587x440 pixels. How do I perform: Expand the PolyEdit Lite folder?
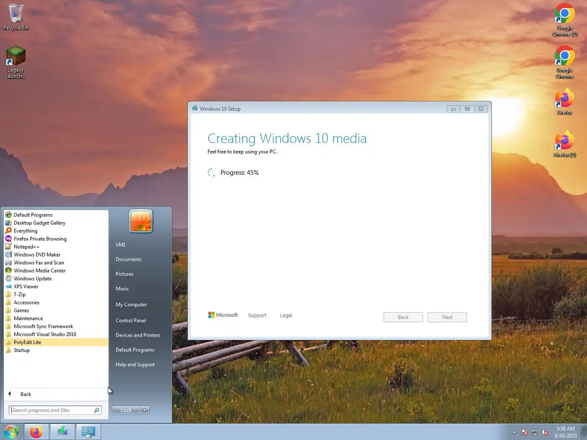(56, 342)
